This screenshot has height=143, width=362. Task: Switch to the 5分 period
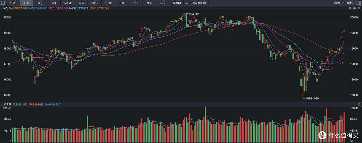[x=122, y=3]
